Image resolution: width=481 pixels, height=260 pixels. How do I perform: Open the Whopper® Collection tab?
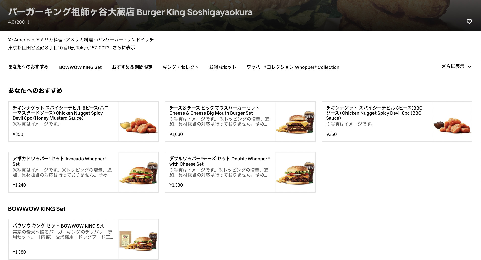[x=293, y=67]
